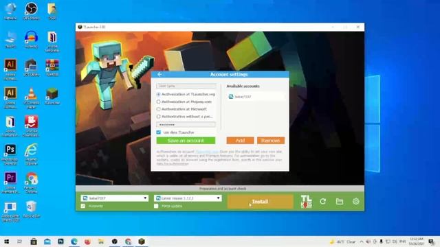Open the Latest release version dropdown
The width and height of the screenshot is (440, 247).
click(x=188, y=198)
